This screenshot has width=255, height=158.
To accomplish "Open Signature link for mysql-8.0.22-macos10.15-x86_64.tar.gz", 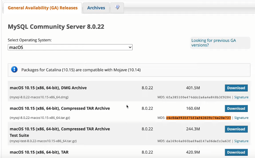I will tap(241, 118).
